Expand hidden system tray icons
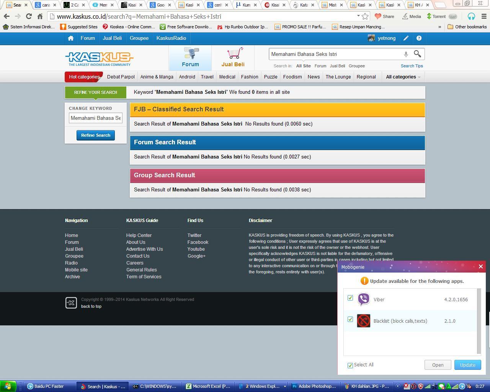 coord(398,386)
